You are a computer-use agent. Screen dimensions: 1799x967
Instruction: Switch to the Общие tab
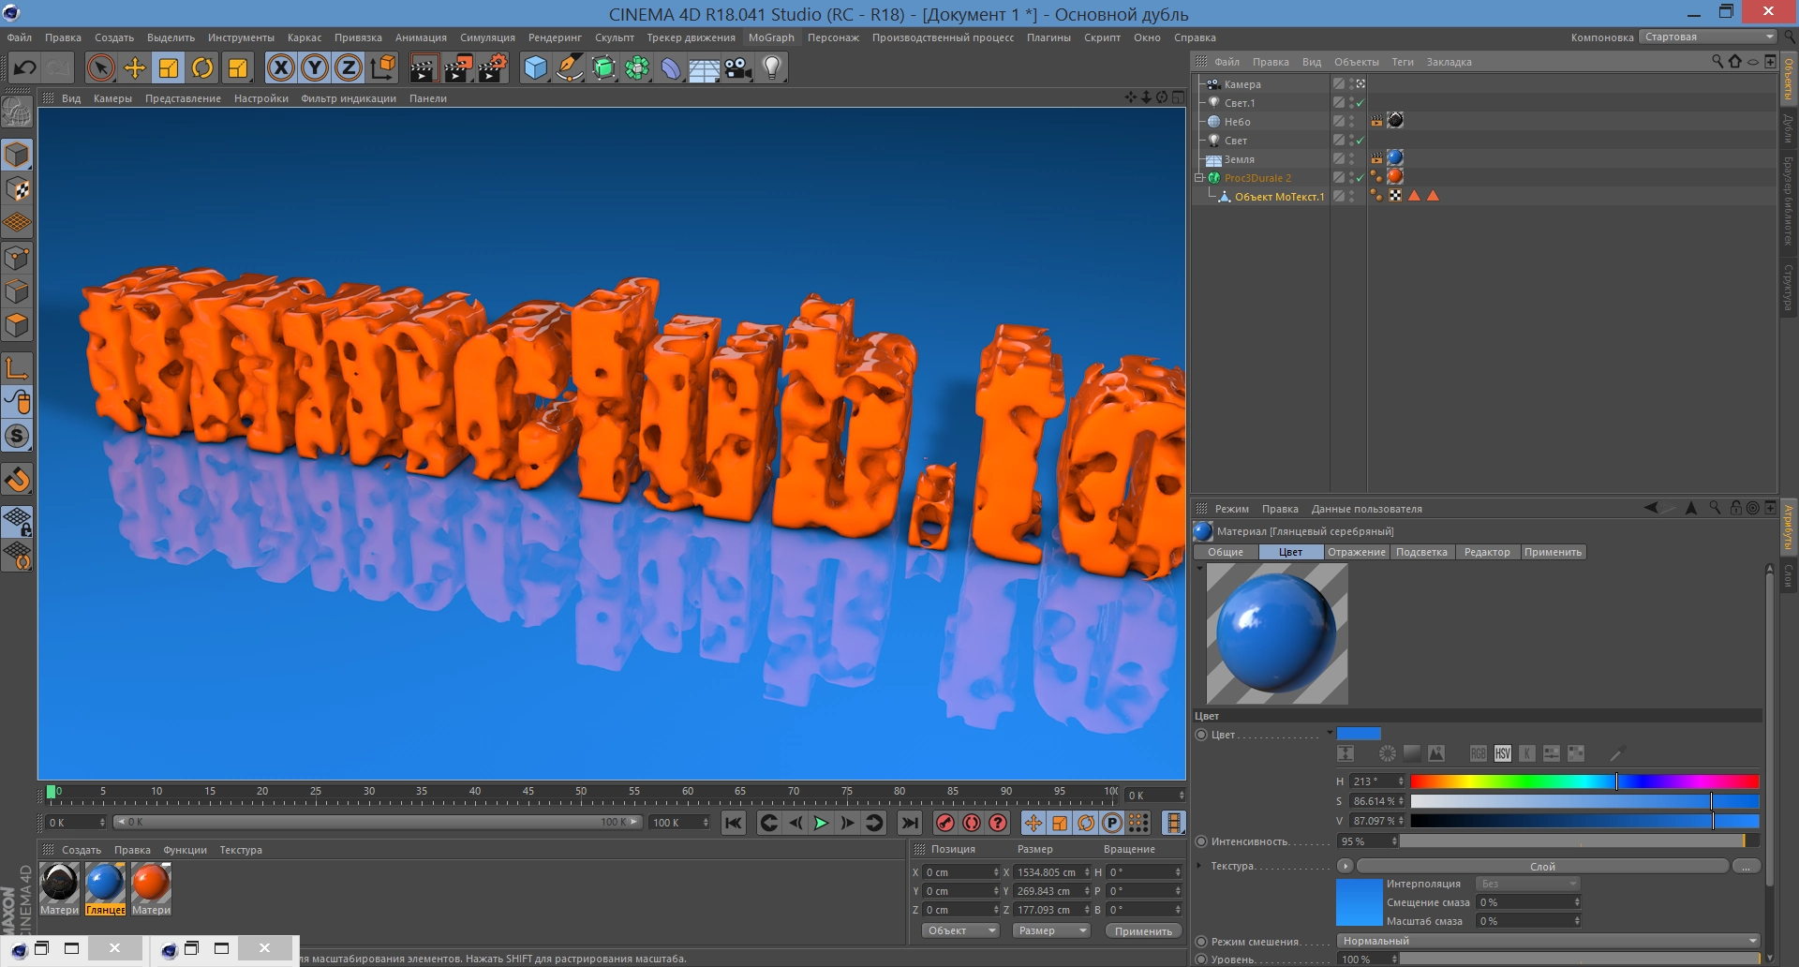pyautogui.click(x=1226, y=552)
